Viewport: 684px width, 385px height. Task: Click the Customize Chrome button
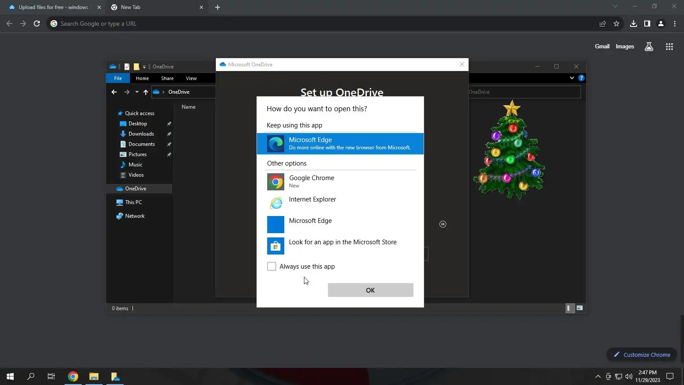click(x=642, y=355)
